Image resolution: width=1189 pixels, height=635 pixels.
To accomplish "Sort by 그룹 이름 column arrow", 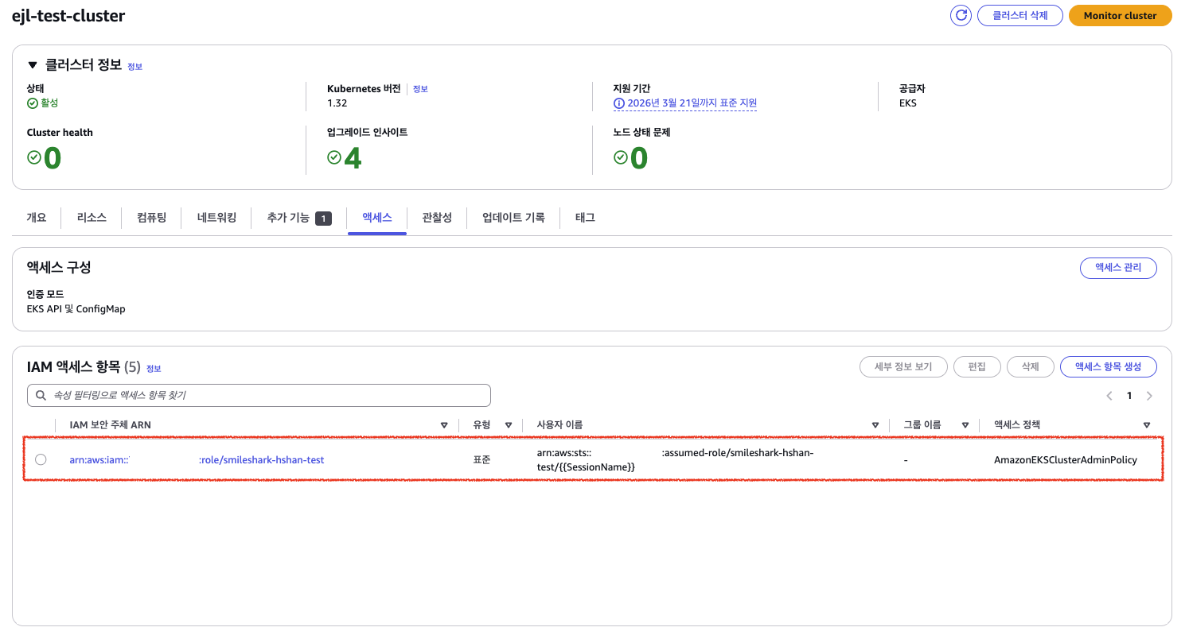I will click(965, 425).
